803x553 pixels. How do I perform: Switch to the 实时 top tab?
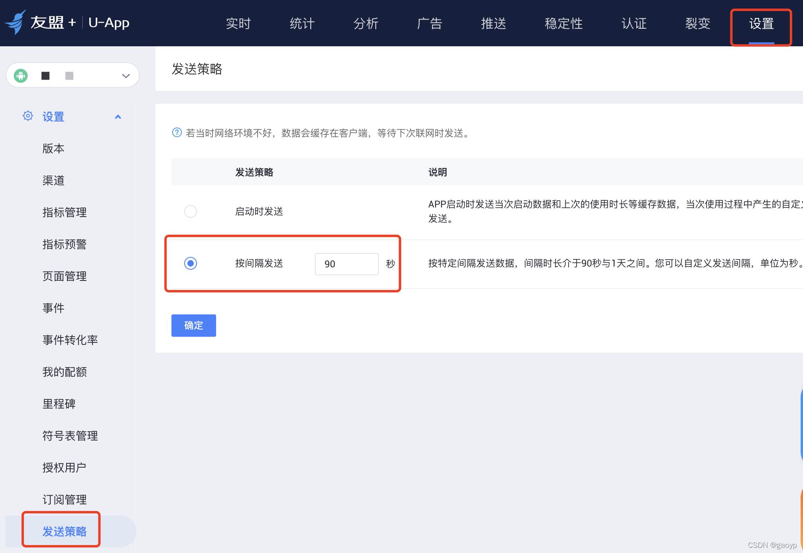tap(238, 23)
